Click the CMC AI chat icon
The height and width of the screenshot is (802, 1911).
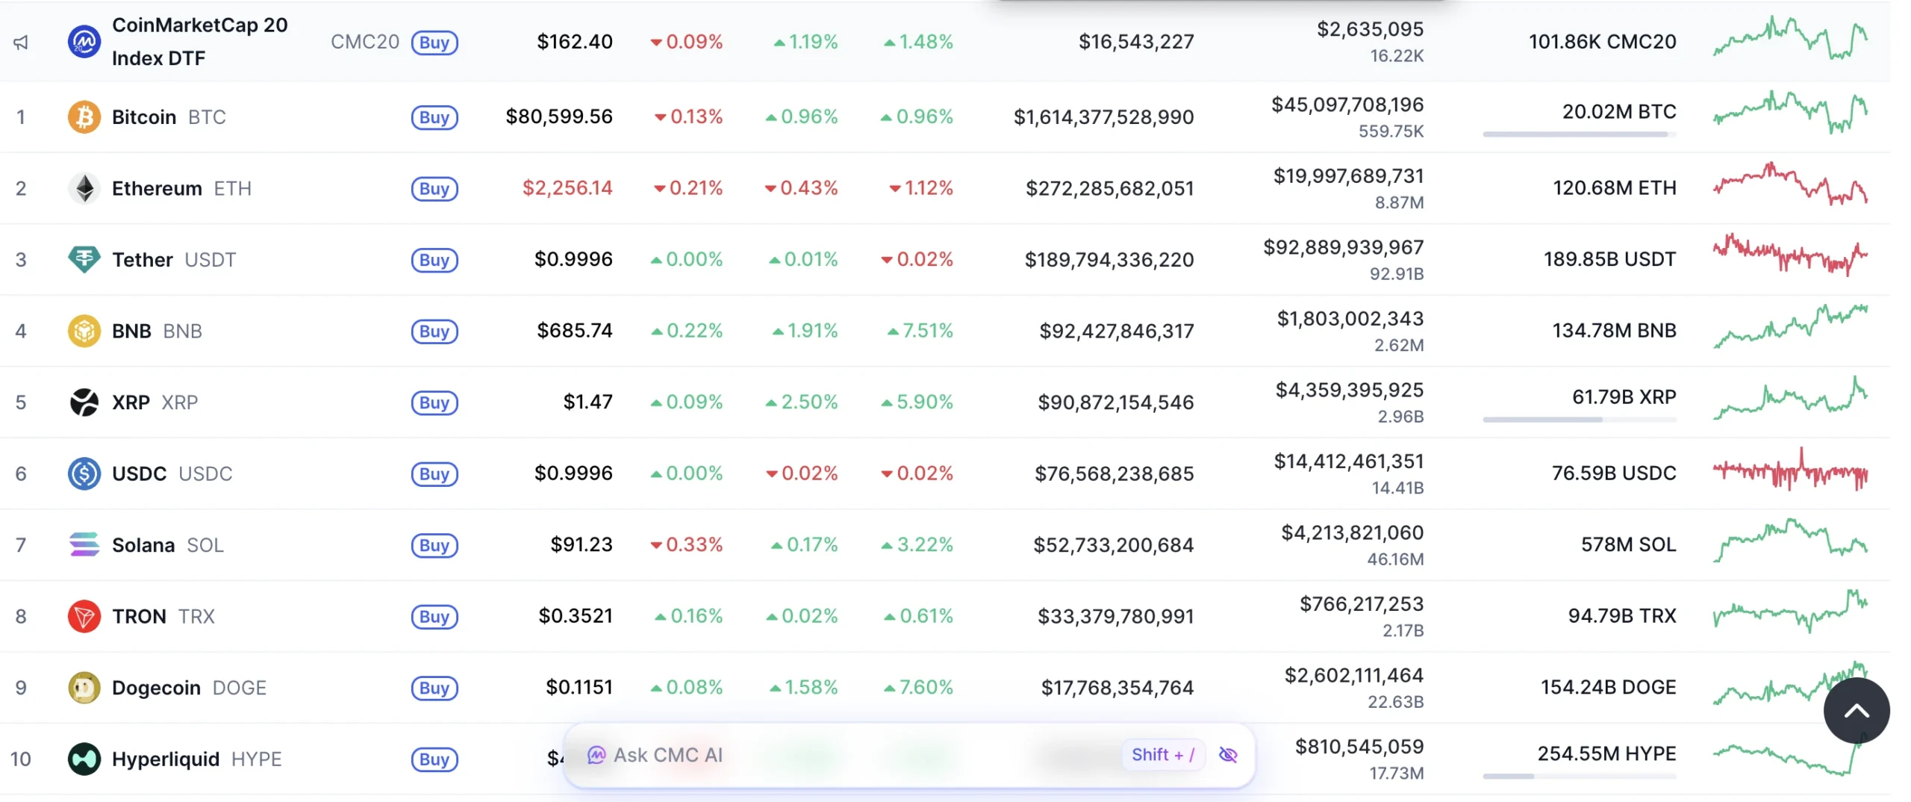click(596, 755)
